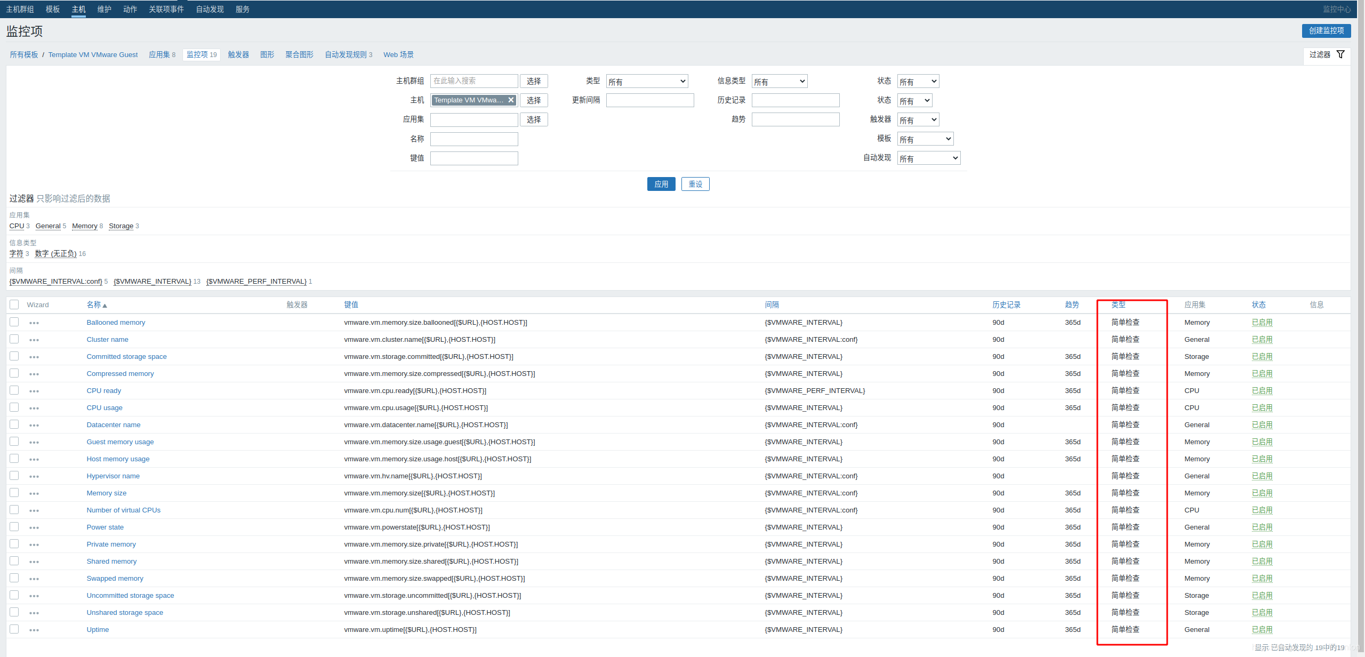
Task: Open the 自动发现 filter dropdown
Action: [x=929, y=158]
